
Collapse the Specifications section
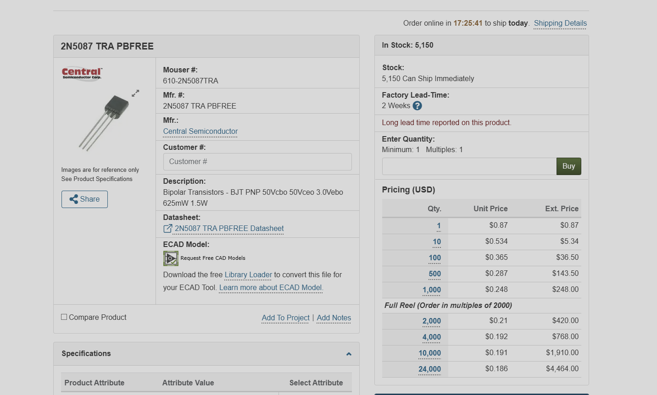[x=349, y=354]
